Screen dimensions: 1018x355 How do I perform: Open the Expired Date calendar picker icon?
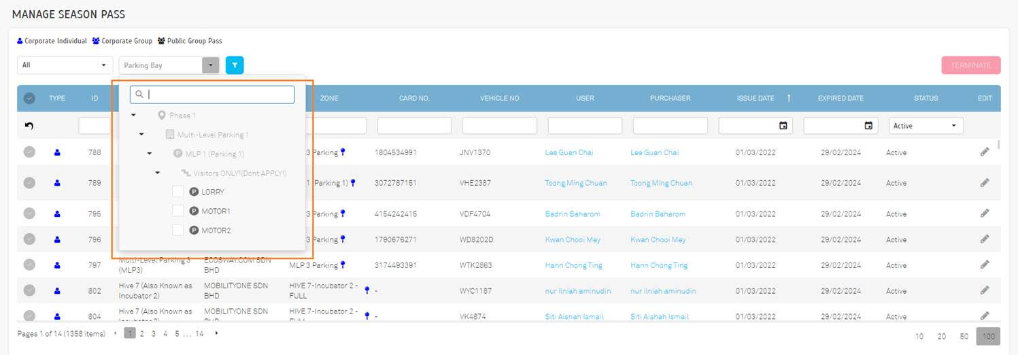pyautogui.click(x=868, y=126)
